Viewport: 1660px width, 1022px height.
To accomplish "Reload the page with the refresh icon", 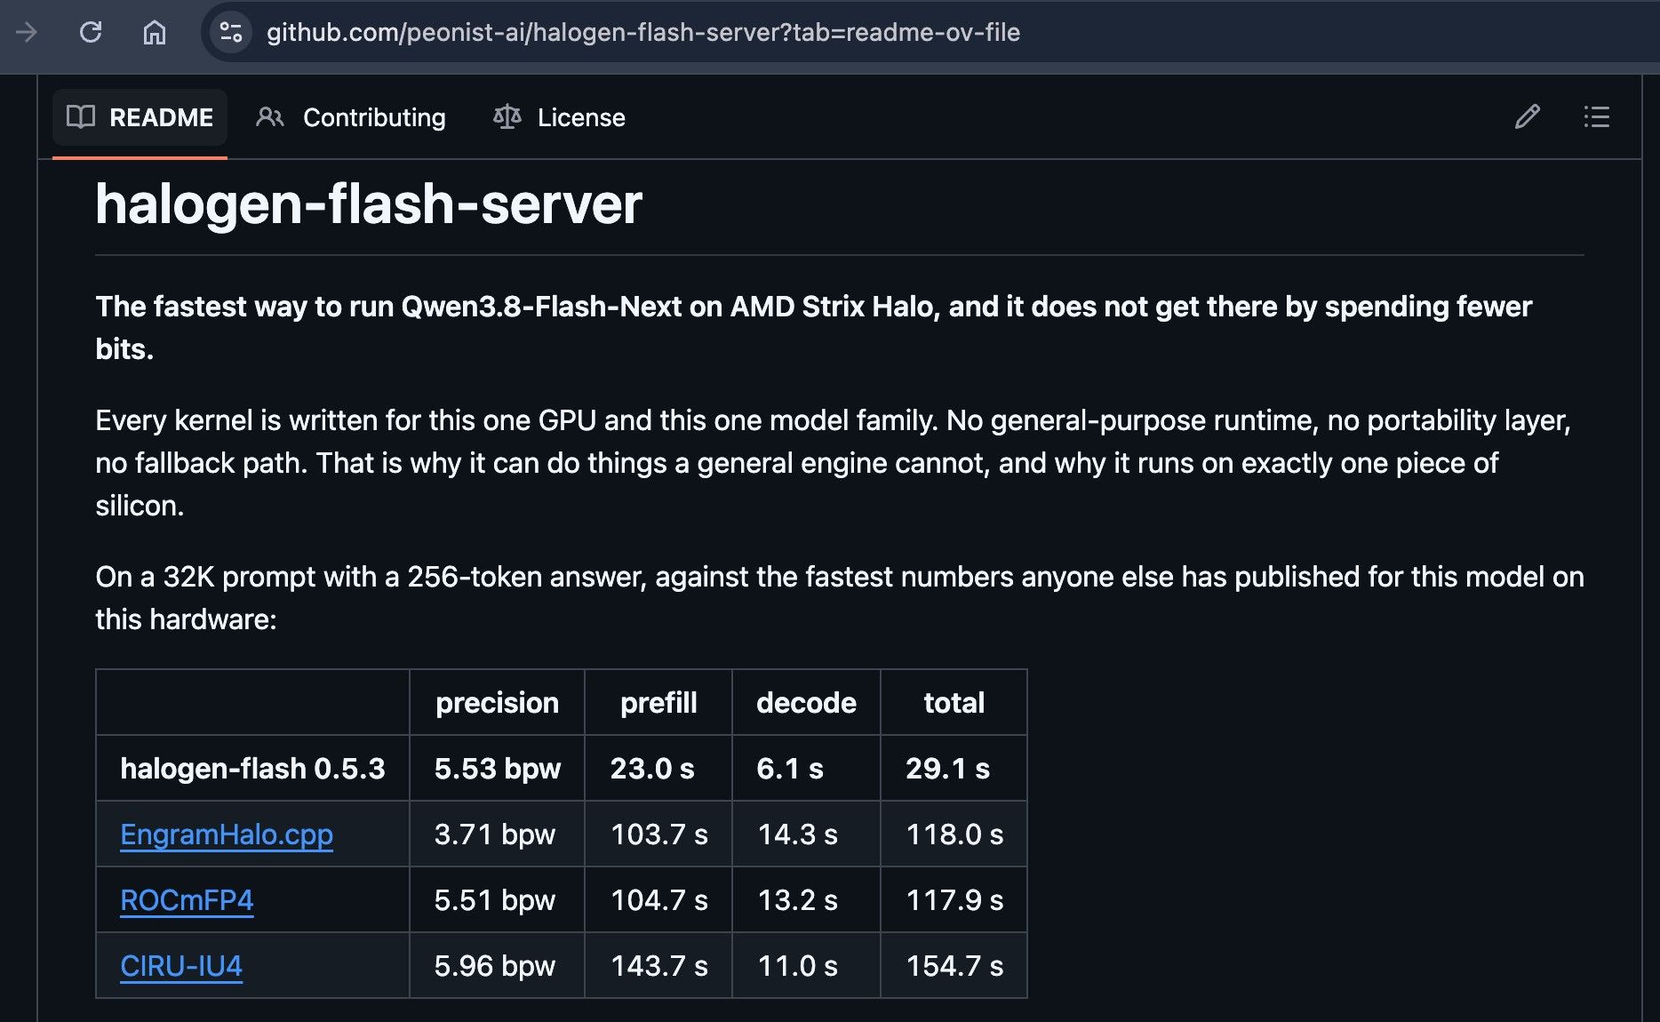I will 91,33.
